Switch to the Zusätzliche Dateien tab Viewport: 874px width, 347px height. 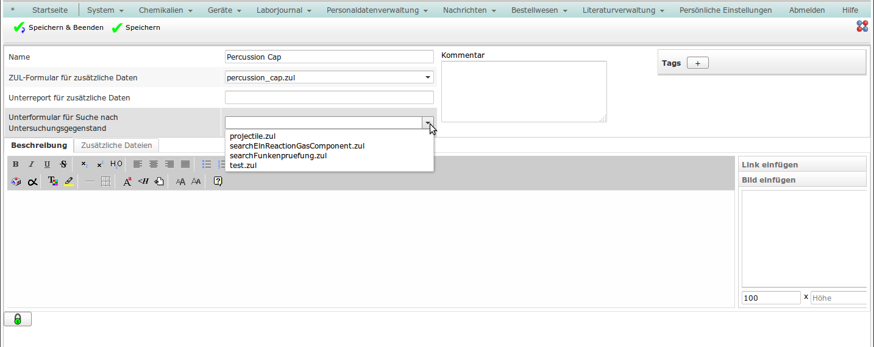tap(116, 145)
